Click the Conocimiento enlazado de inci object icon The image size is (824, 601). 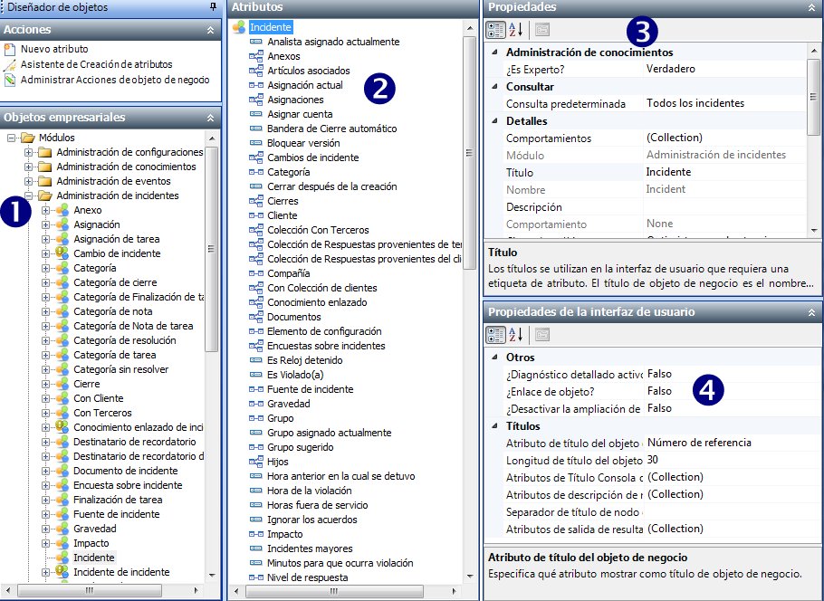click(x=62, y=427)
